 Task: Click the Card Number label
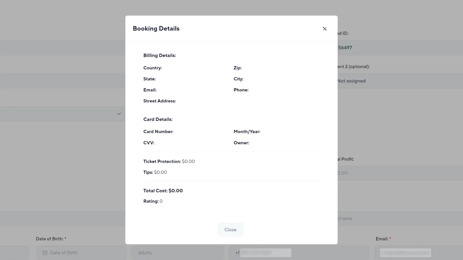(158, 132)
